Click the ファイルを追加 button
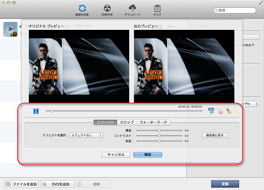The image size is (264, 190). 22,184
